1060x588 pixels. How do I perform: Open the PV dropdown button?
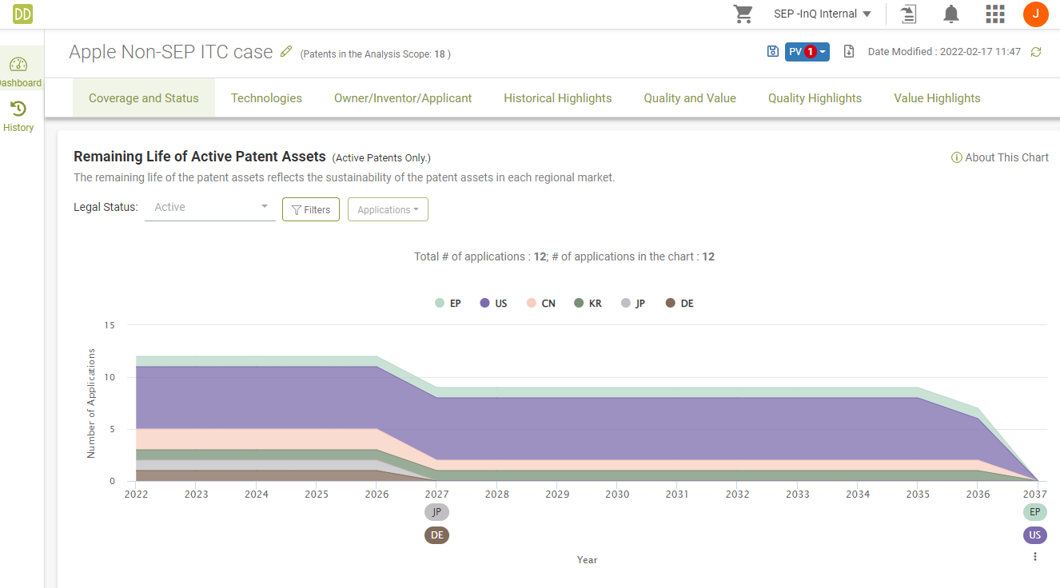(807, 51)
